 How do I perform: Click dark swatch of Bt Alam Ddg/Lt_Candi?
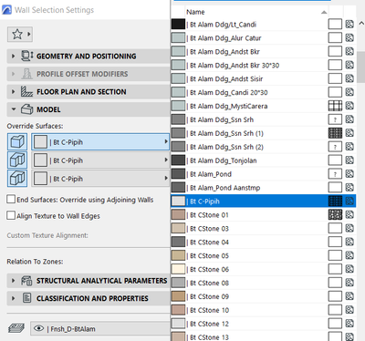pyautogui.click(x=178, y=25)
